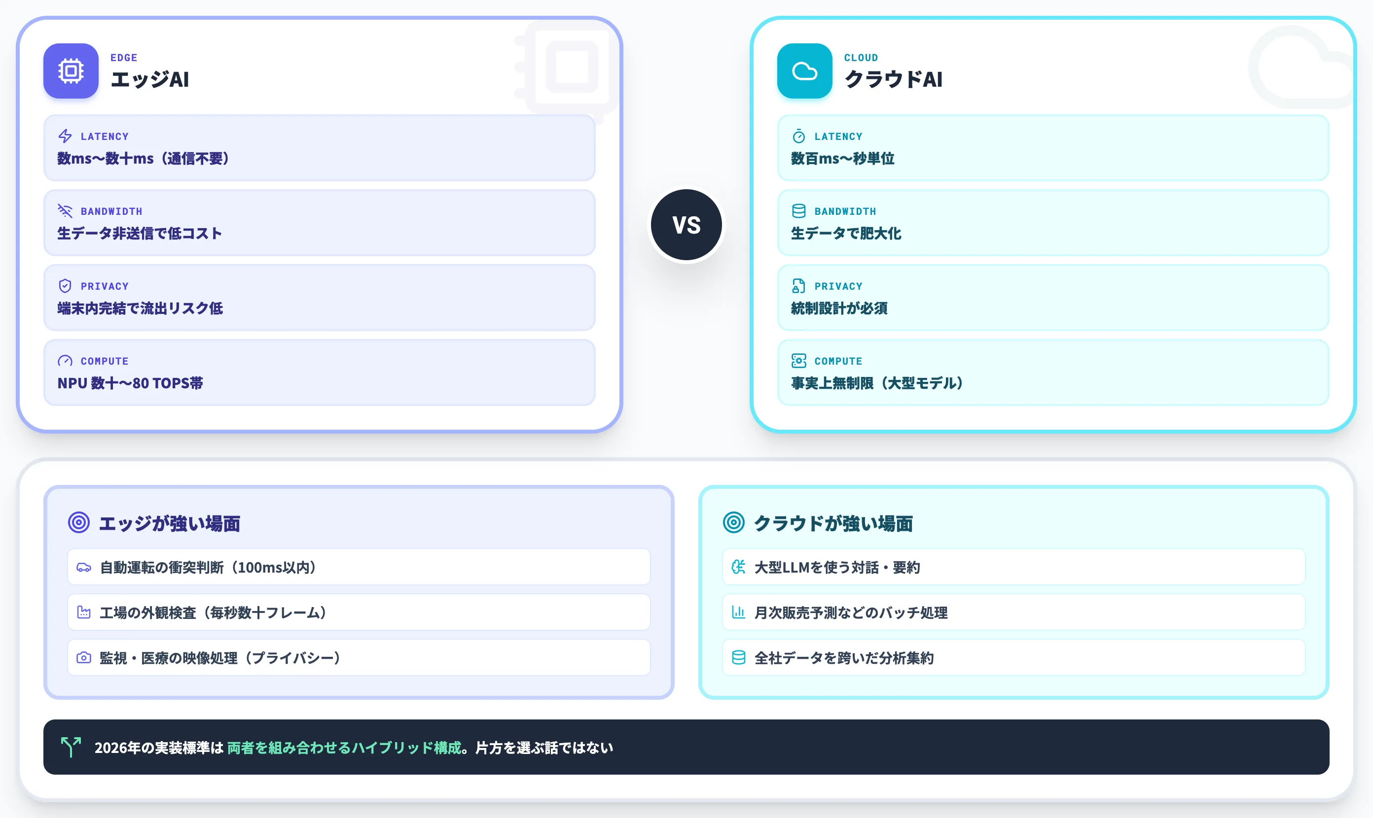Click the factory icon beside 工場の外観検査

tap(84, 613)
